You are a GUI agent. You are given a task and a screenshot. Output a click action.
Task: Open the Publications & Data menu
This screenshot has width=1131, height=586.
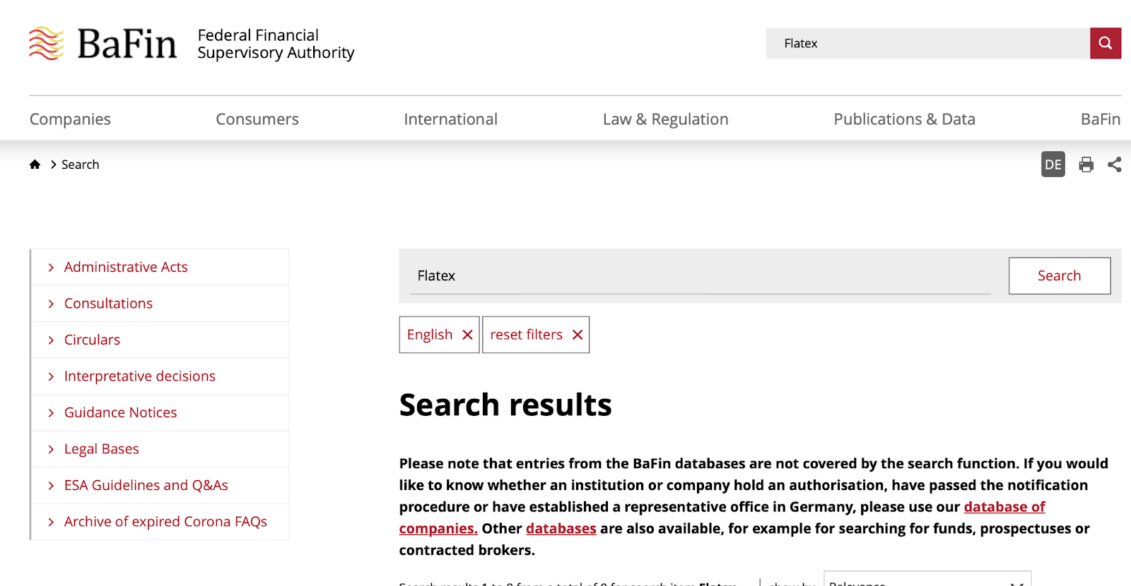click(905, 119)
